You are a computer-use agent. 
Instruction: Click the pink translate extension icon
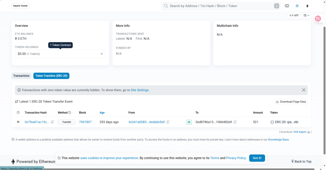317,18
